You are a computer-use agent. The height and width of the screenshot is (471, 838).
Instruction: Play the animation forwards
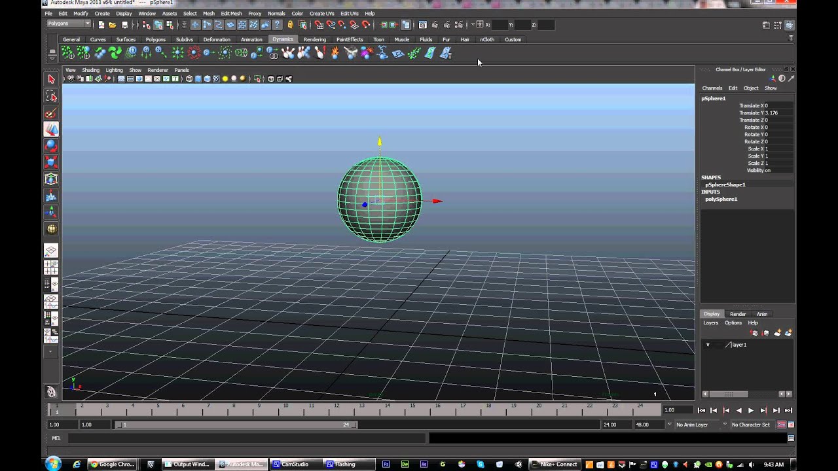tap(751, 410)
